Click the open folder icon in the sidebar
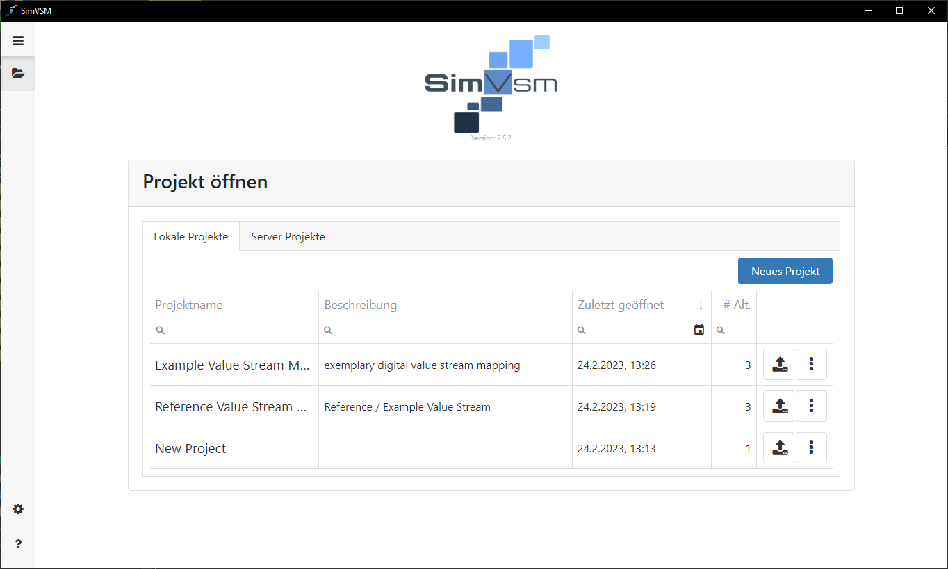The width and height of the screenshot is (948, 569). tap(18, 73)
